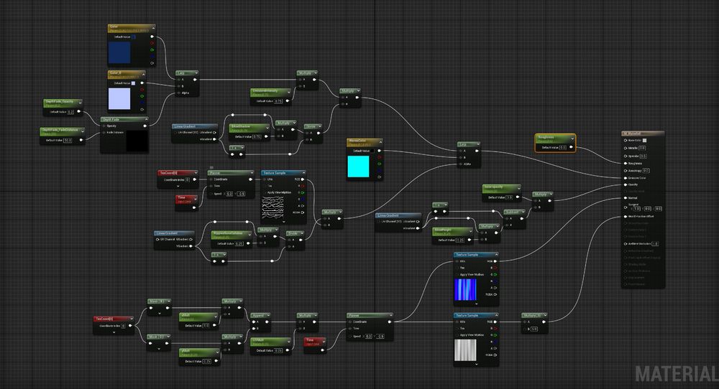Select the Append node header
The image size is (719, 389).
(x=261, y=316)
